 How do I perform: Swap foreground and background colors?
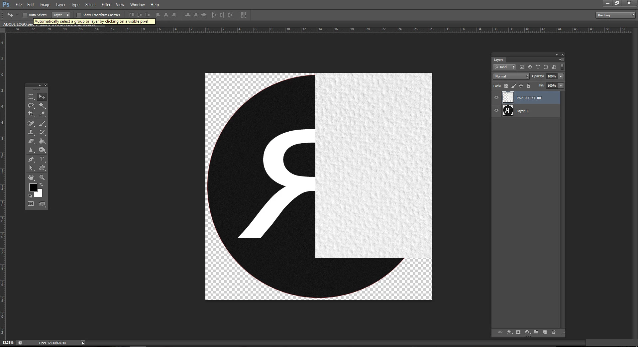point(41,184)
